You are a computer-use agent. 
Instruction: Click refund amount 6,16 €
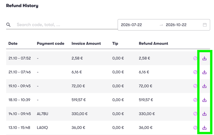[144, 72]
